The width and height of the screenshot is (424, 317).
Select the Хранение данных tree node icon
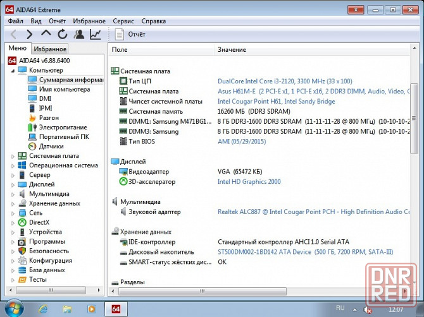(22, 203)
